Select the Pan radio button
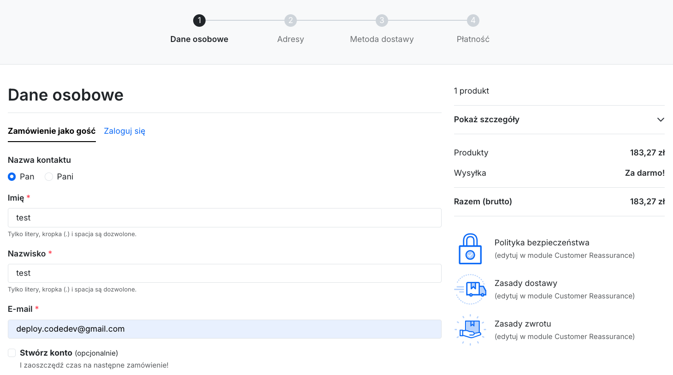This screenshot has width=673, height=375. (x=12, y=177)
